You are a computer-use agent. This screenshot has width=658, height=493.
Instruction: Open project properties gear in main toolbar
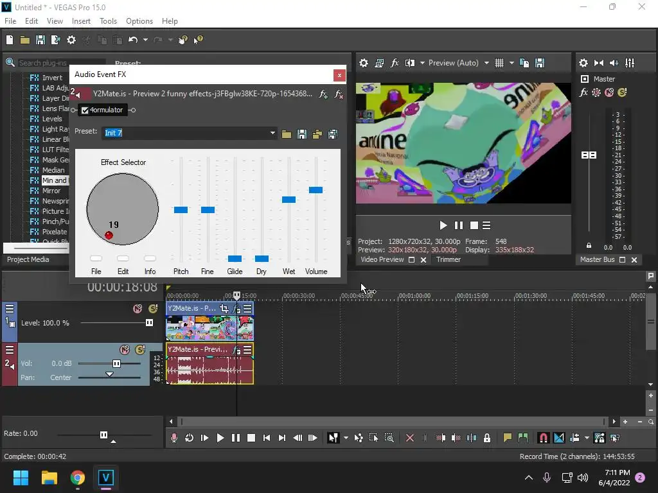point(71,40)
